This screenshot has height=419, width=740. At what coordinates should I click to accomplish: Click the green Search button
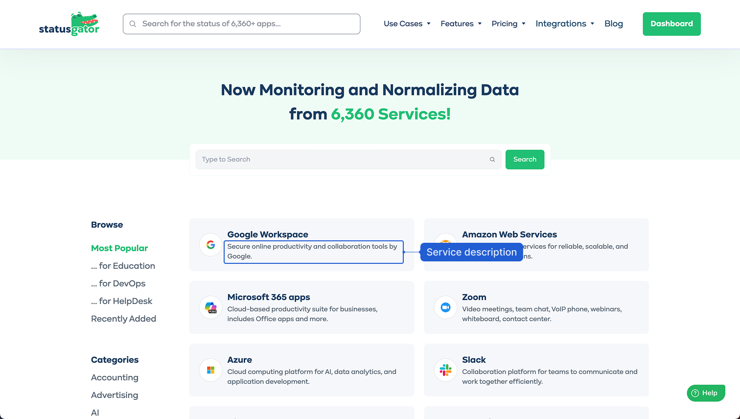[525, 160]
